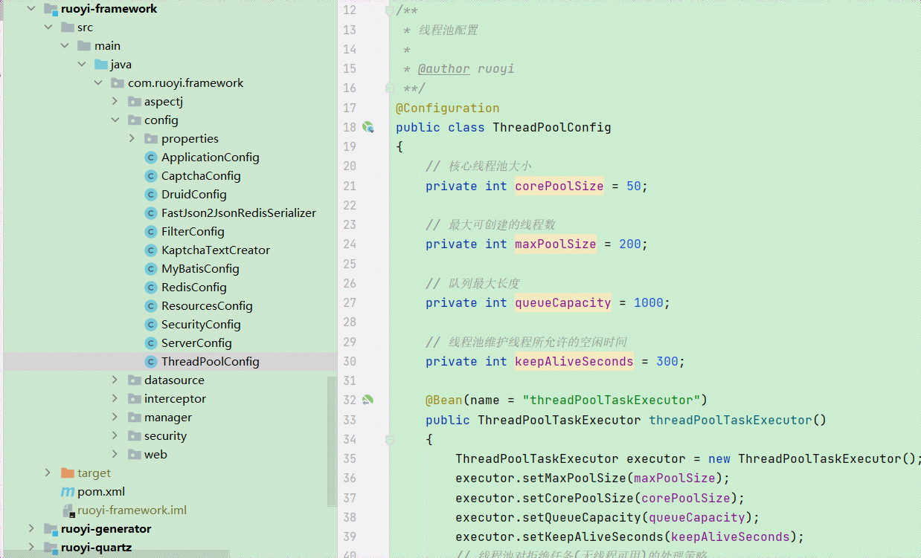Expand the interceptor package
921x558 pixels.
pyautogui.click(x=115, y=399)
